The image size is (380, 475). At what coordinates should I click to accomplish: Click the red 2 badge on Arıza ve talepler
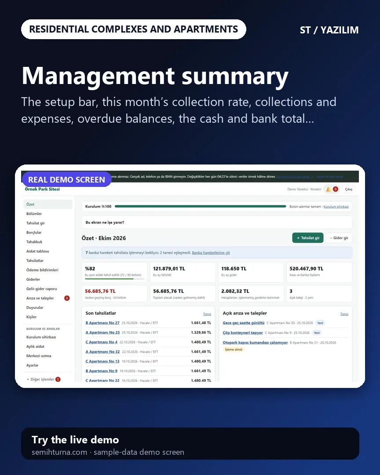tap(67, 298)
